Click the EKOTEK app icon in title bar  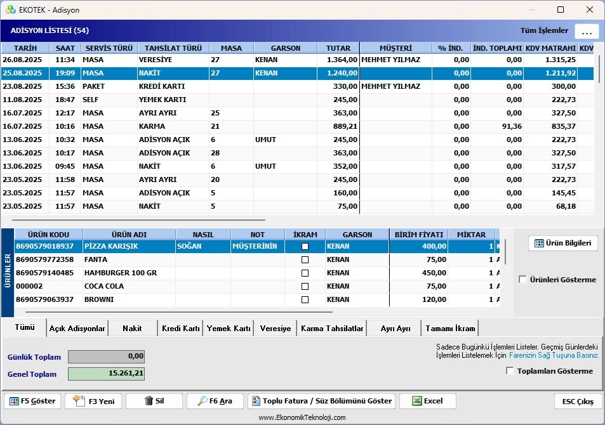click(x=10, y=10)
